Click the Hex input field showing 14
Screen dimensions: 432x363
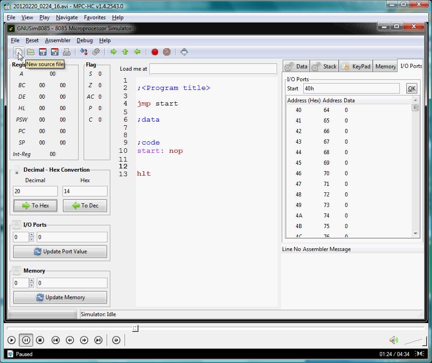point(85,191)
